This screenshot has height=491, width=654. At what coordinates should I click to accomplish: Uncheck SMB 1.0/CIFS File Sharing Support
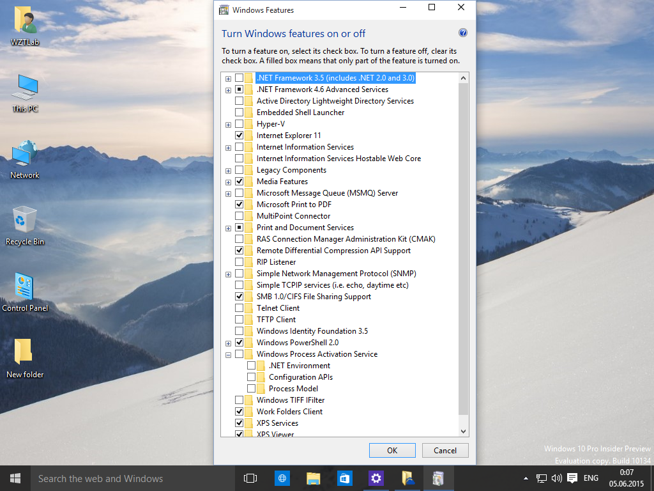239,297
